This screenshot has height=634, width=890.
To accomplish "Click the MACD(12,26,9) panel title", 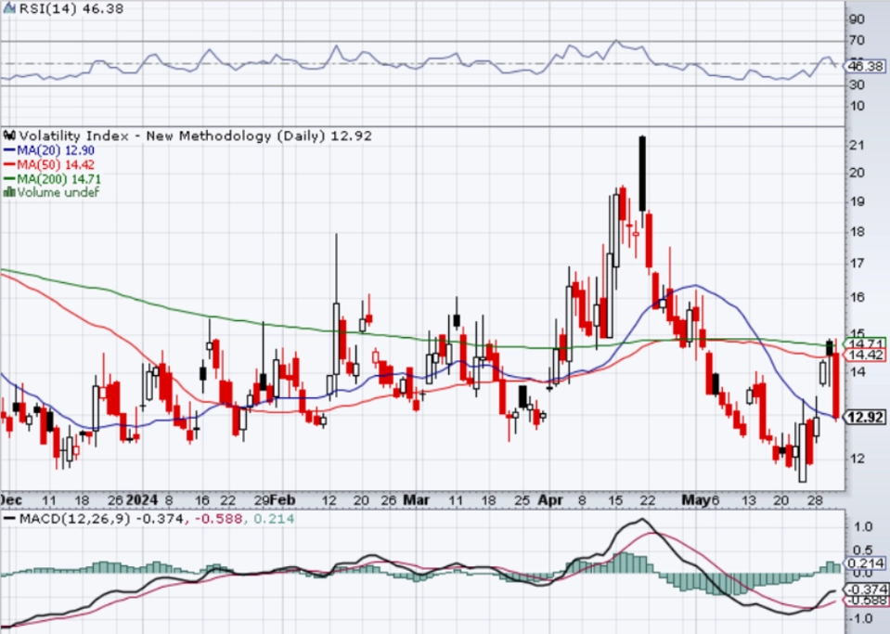I will [75, 519].
